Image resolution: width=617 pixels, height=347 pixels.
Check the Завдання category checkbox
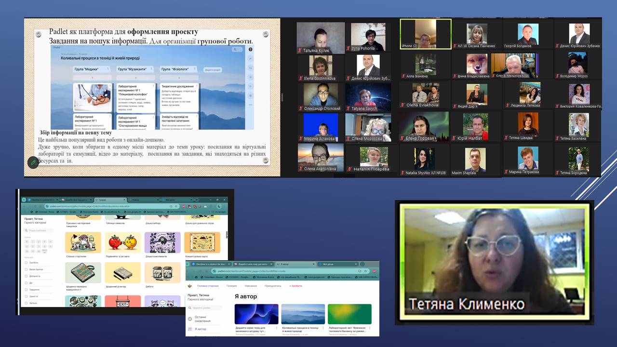pyautogui.click(x=26, y=290)
